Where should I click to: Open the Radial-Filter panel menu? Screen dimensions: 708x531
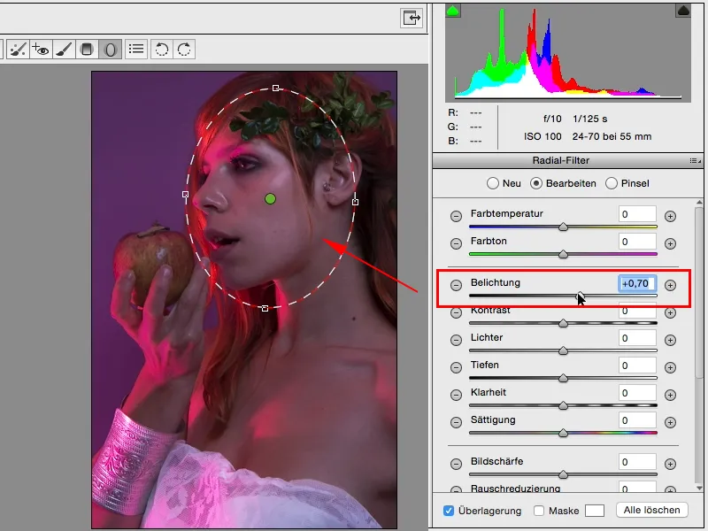(x=696, y=161)
